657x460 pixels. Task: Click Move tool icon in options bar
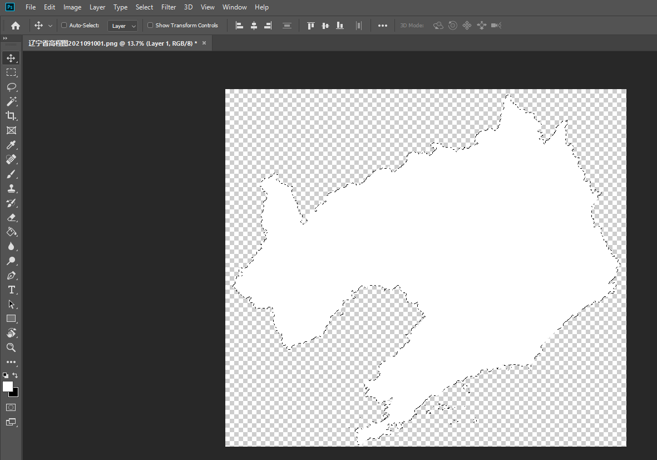click(38, 26)
